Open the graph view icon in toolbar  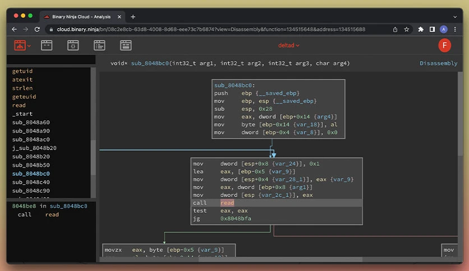point(20,45)
